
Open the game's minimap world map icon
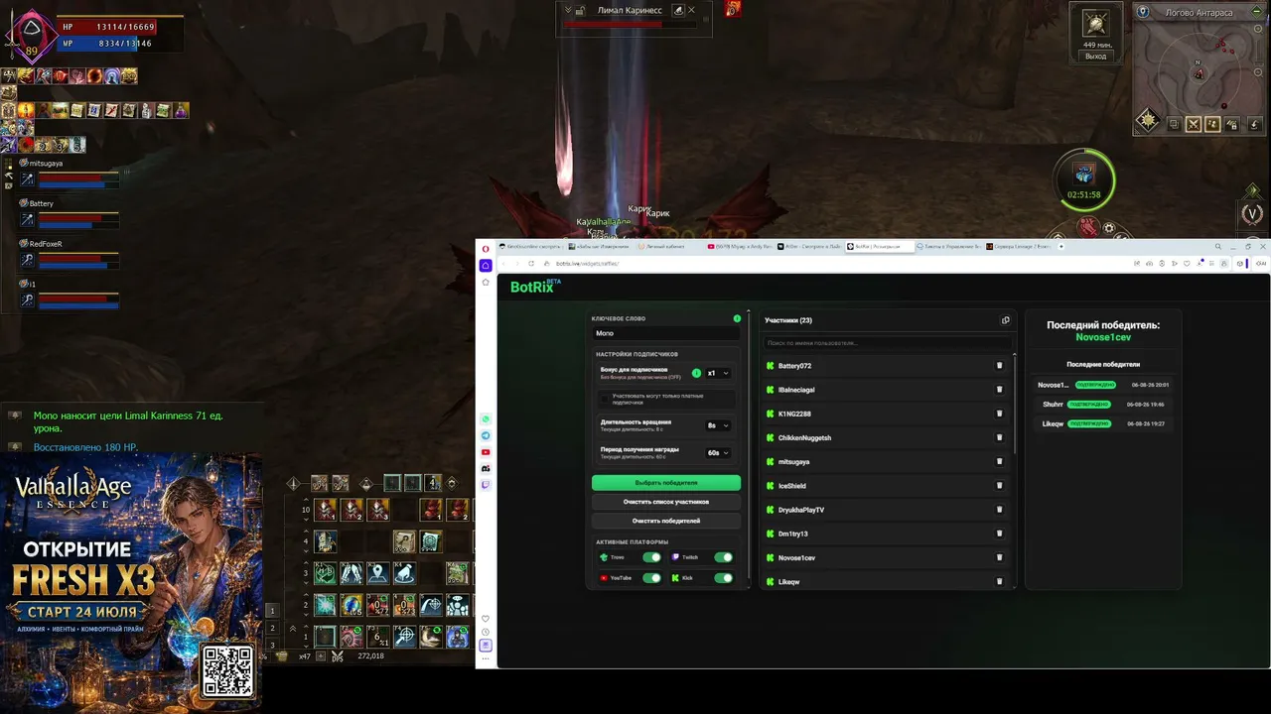coord(1143,11)
